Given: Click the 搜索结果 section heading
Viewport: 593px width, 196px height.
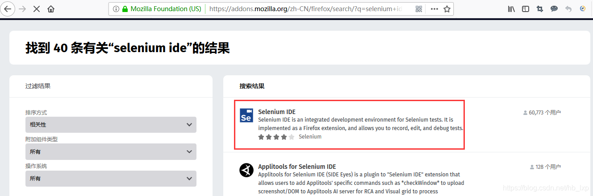Looking at the screenshot, I should pyautogui.click(x=252, y=86).
